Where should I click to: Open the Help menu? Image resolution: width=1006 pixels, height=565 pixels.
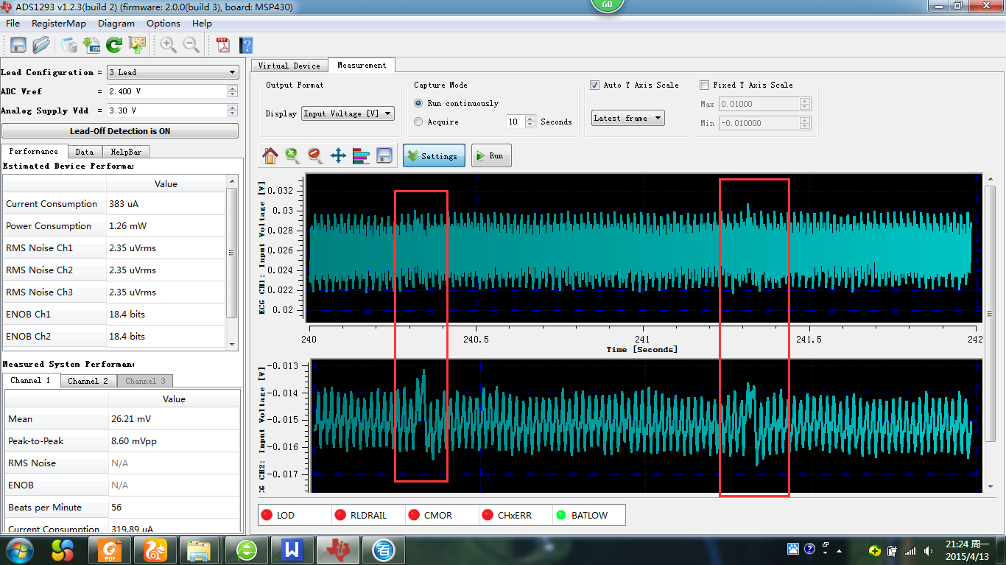[202, 24]
